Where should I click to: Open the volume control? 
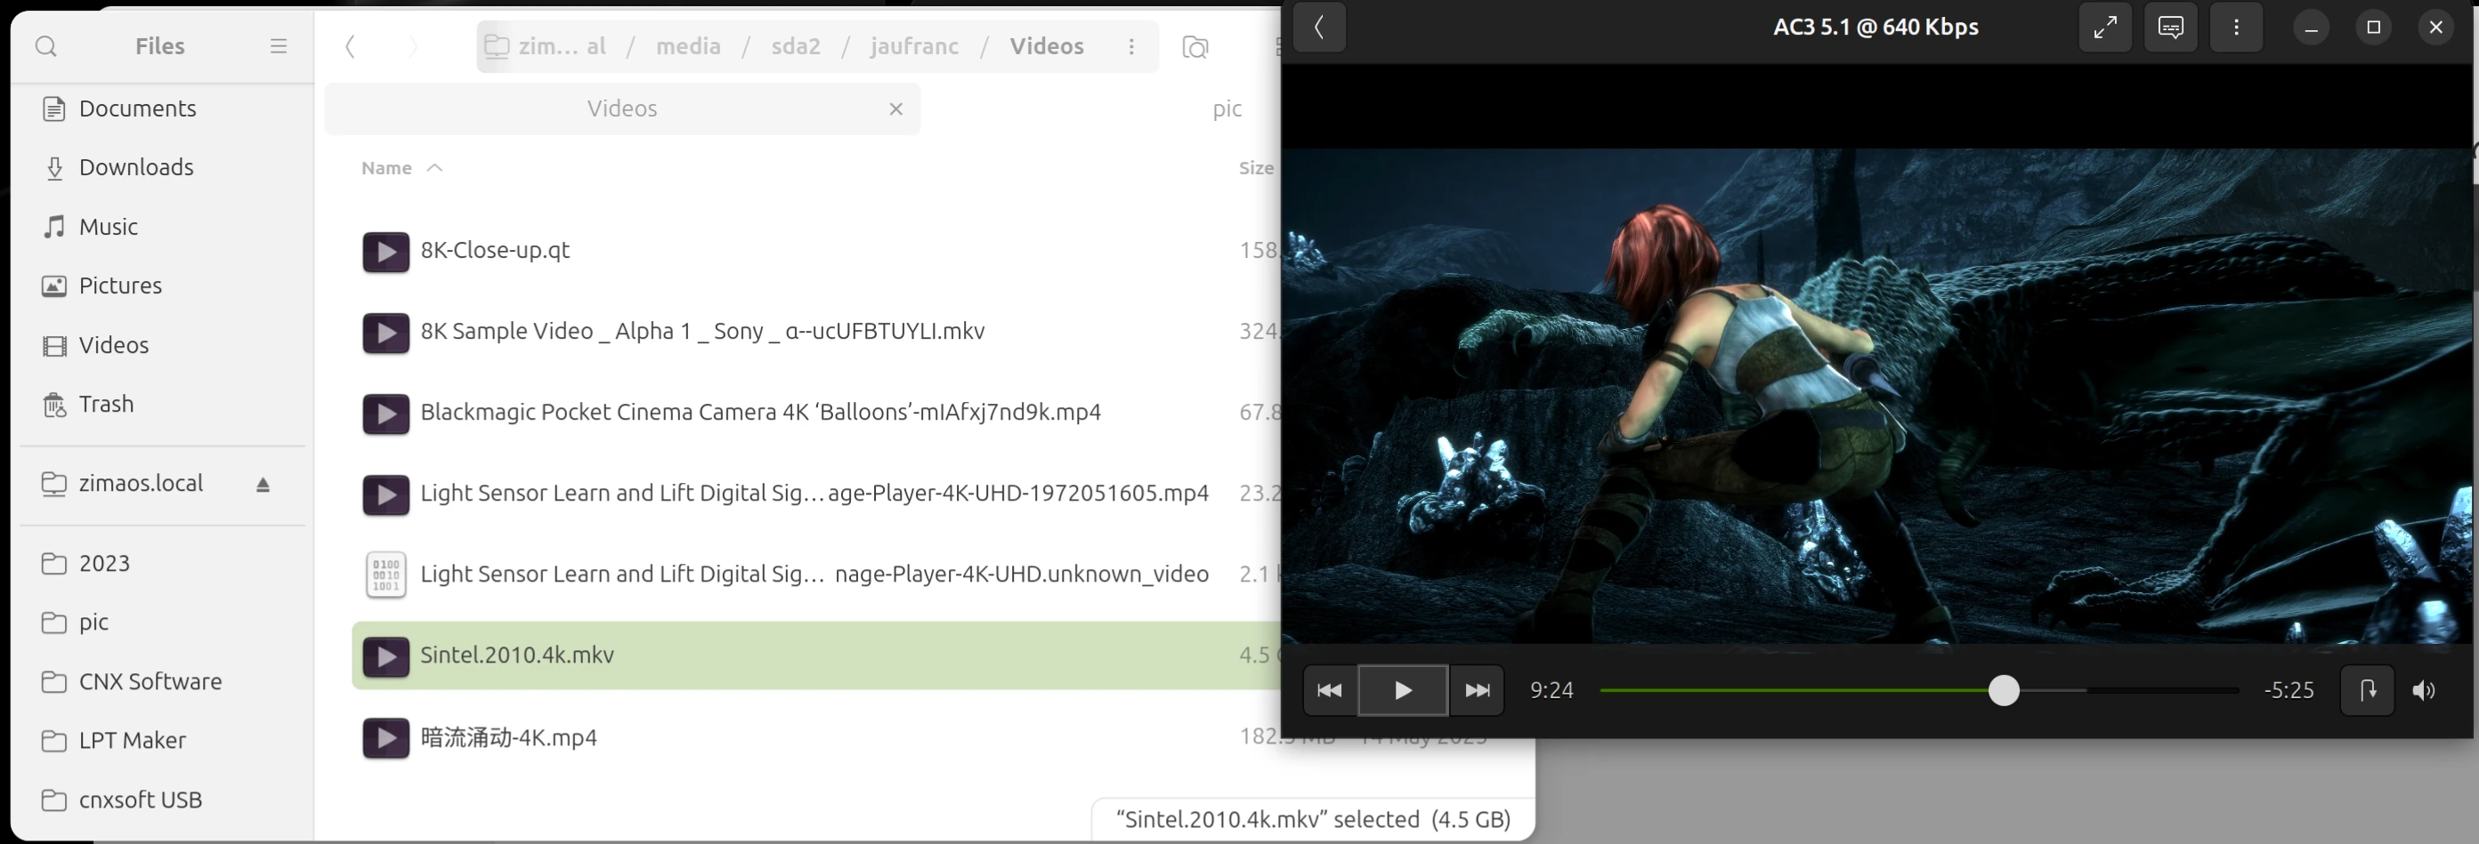click(2424, 690)
